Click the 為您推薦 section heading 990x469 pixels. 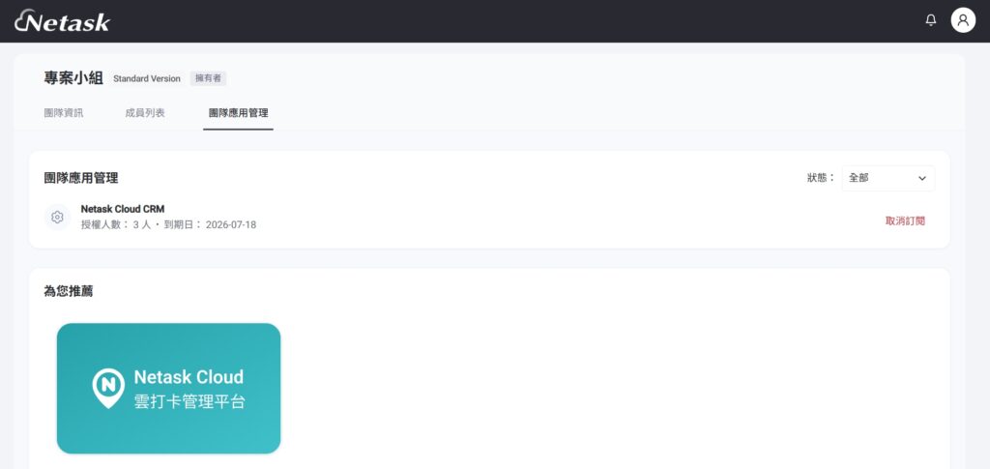point(69,291)
